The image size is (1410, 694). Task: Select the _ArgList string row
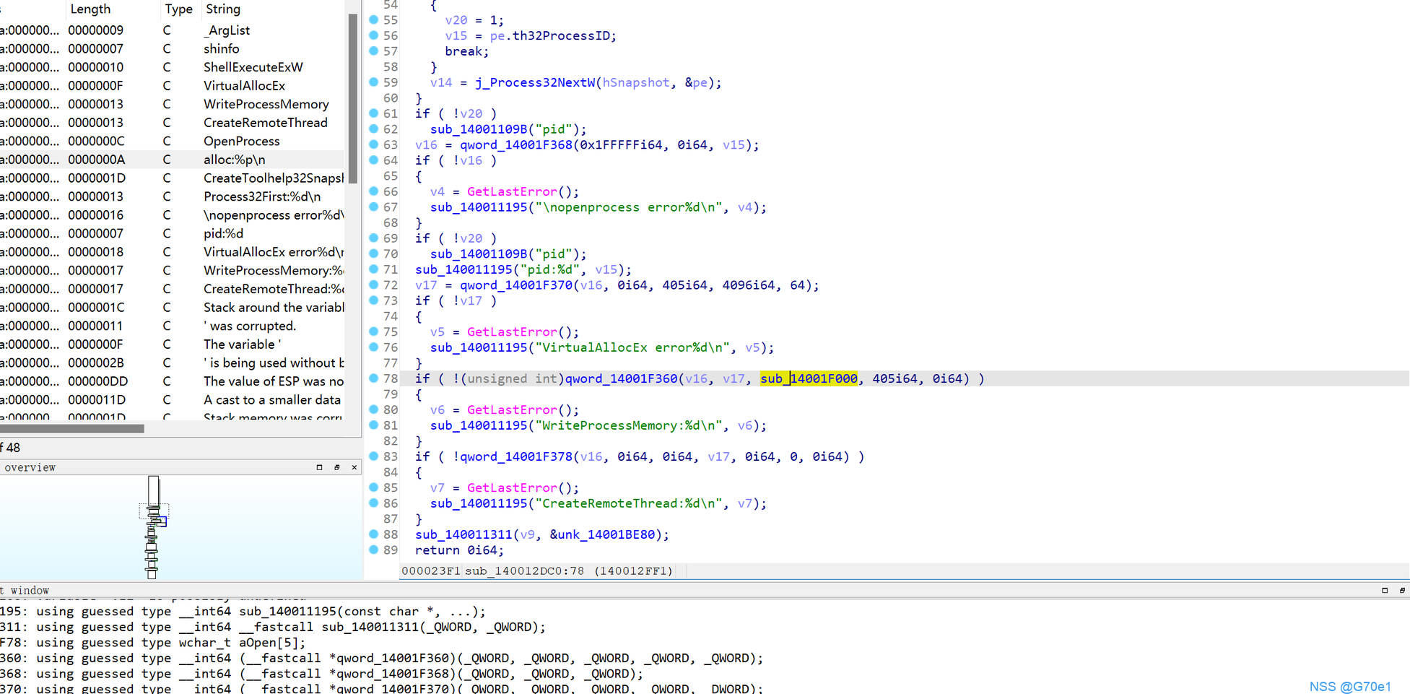point(172,30)
